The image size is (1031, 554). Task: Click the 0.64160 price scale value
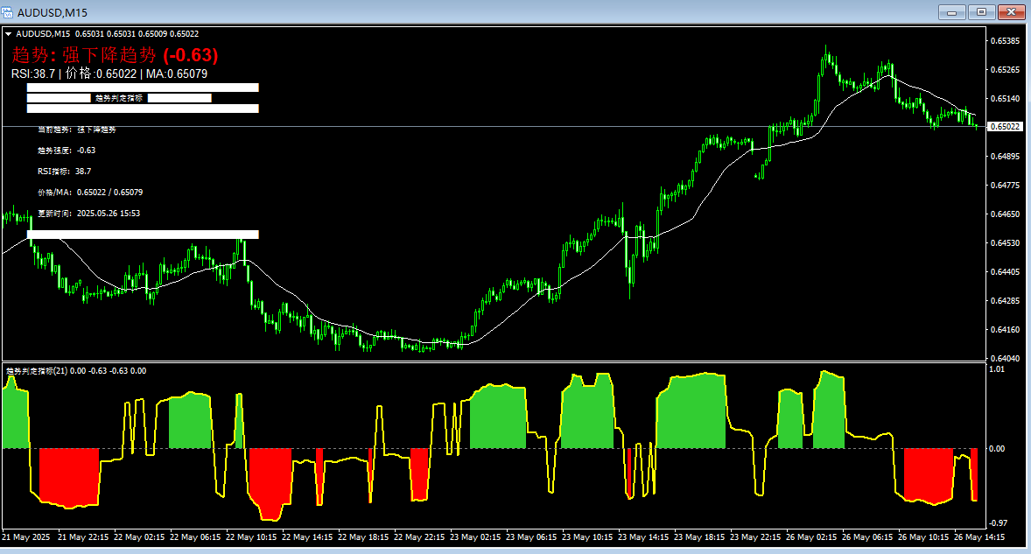pyautogui.click(x=1005, y=330)
